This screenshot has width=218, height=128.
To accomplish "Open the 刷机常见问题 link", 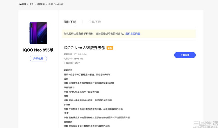I will click(x=133, y=34).
